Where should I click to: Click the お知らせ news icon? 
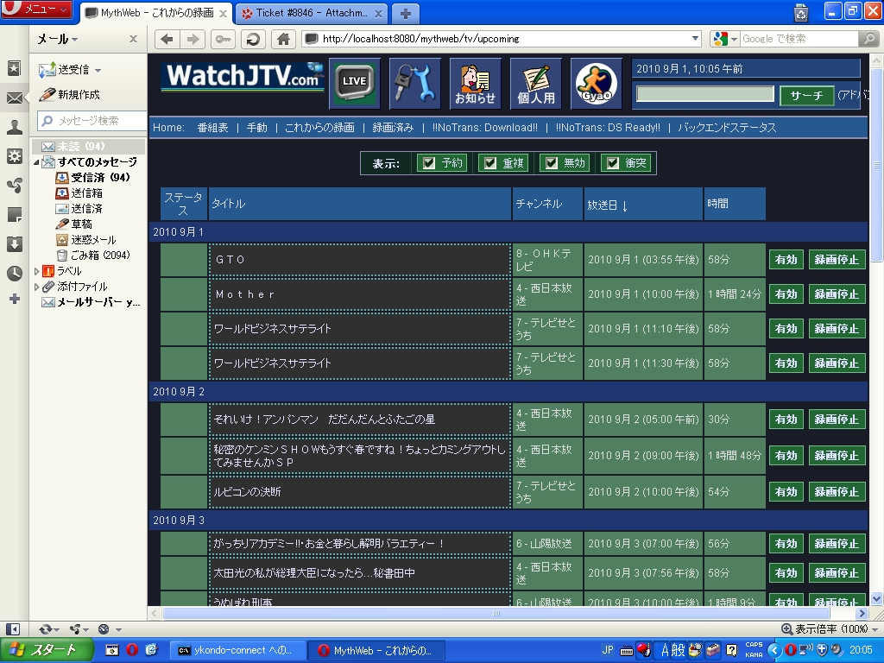point(475,83)
